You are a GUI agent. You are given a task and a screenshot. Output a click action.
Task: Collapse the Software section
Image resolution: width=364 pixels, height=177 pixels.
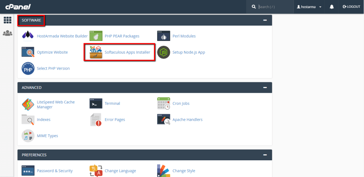[265, 20]
